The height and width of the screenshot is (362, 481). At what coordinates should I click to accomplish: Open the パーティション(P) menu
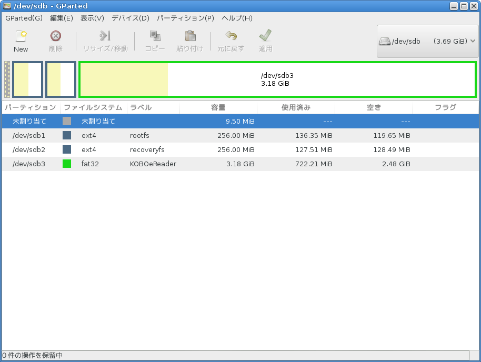point(185,18)
